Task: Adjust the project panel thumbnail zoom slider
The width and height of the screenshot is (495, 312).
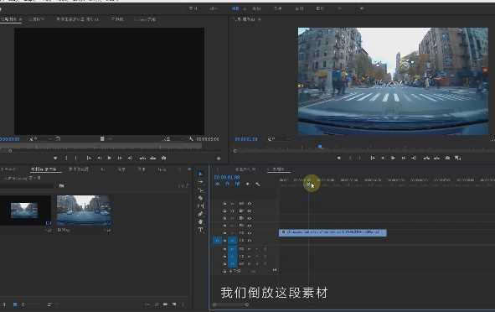Action: (x=32, y=304)
